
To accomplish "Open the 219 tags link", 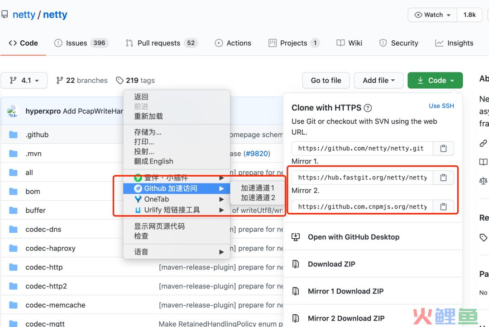I will pos(135,81).
